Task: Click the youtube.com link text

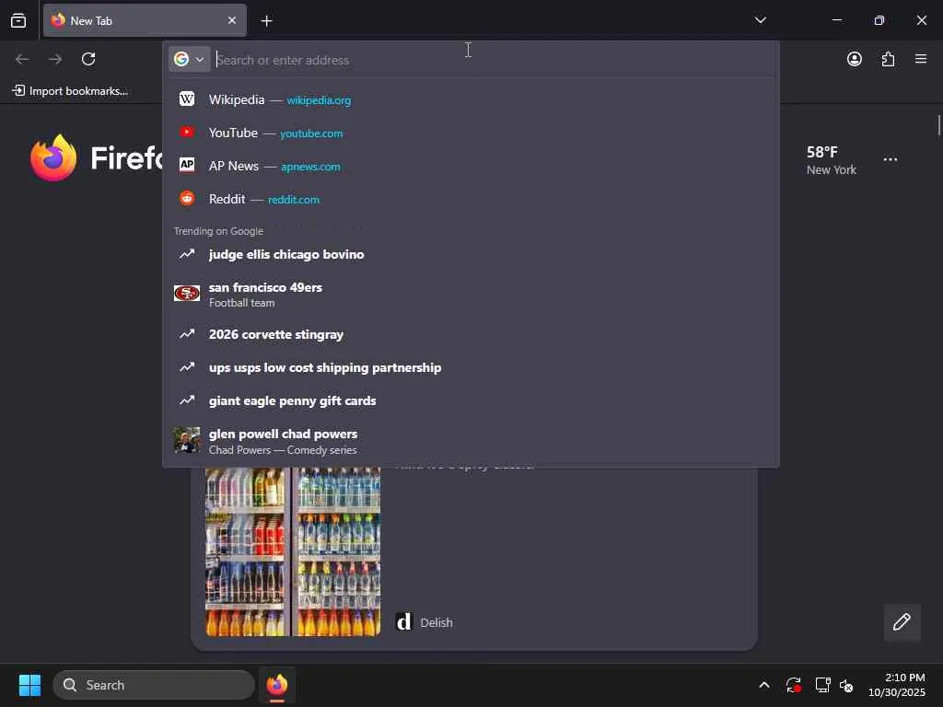Action: (311, 133)
